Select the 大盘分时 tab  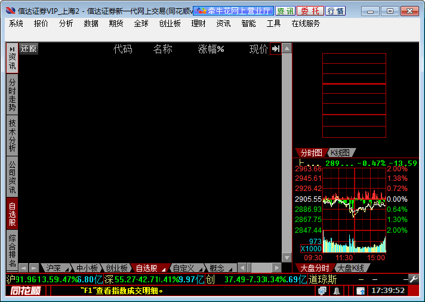click(315, 268)
